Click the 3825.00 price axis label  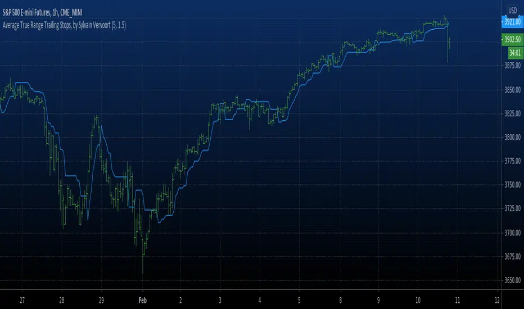tap(512, 113)
